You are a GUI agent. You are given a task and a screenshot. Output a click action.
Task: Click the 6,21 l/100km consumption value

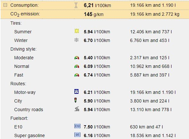97,5
